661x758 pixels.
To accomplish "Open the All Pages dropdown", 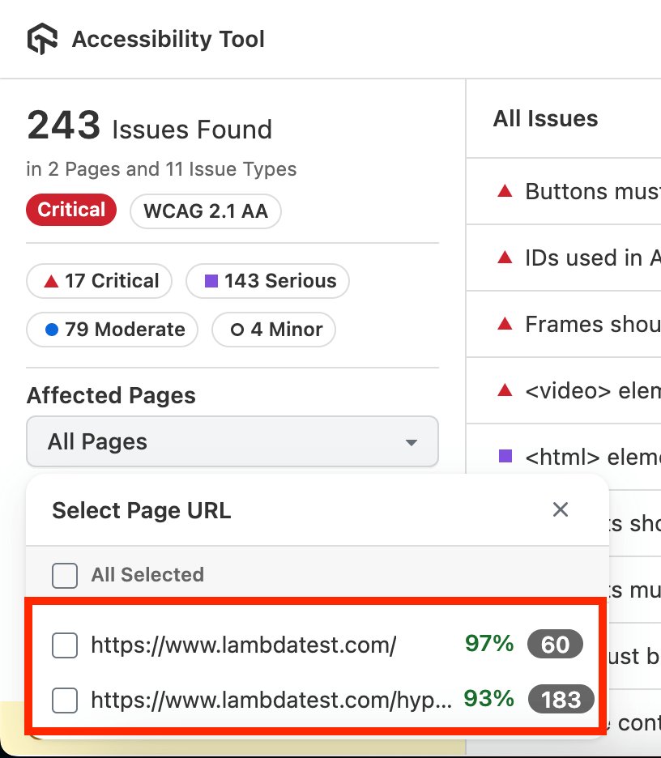I will click(232, 442).
